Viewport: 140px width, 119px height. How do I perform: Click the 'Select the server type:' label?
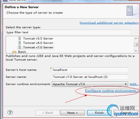pyautogui.click(x=23, y=27)
